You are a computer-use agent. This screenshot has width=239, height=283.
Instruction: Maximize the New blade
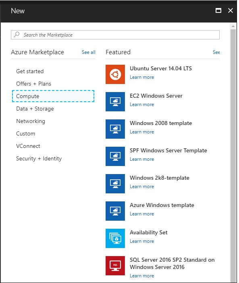point(218,10)
